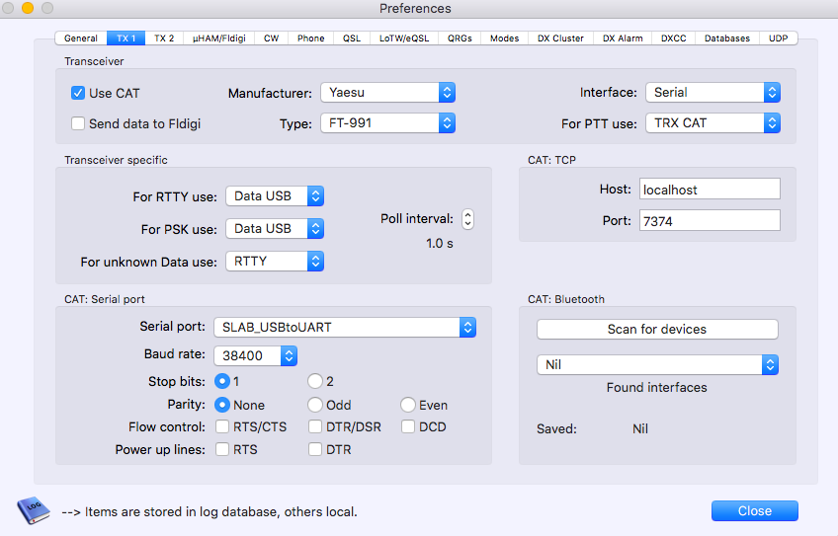Set parity to Even
This screenshot has height=536, width=838.
(408, 405)
